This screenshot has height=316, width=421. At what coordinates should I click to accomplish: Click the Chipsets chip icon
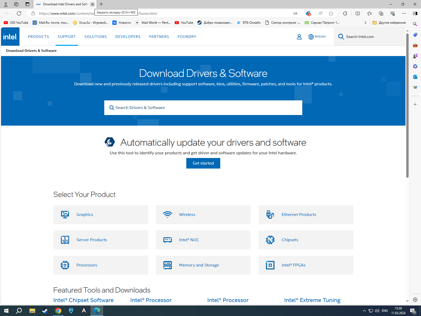(270, 240)
